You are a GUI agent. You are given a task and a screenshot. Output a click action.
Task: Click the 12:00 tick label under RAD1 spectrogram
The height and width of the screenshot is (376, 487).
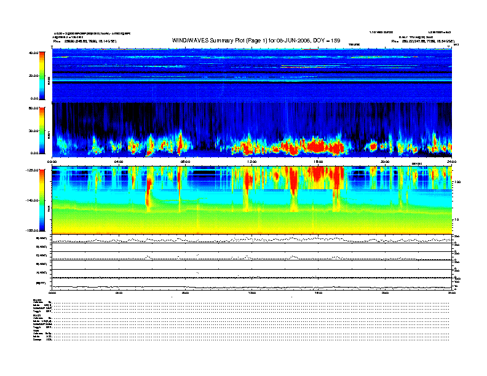251,162
